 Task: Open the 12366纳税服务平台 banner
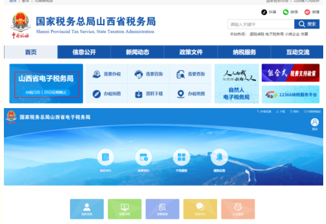coord(290,94)
